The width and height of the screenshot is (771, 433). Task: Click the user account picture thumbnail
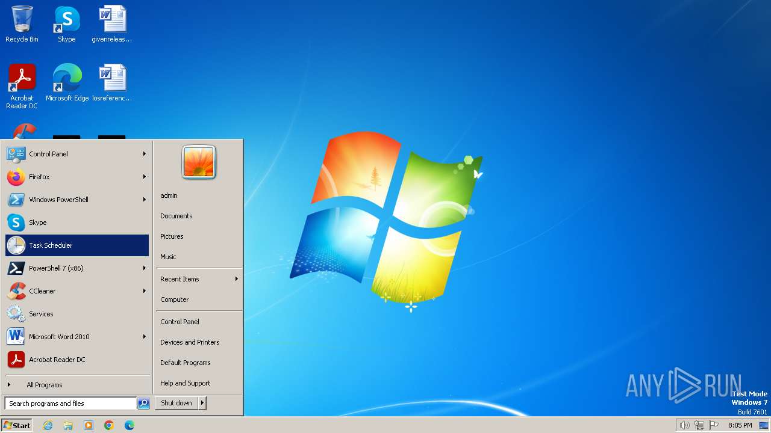click(199, 162)
